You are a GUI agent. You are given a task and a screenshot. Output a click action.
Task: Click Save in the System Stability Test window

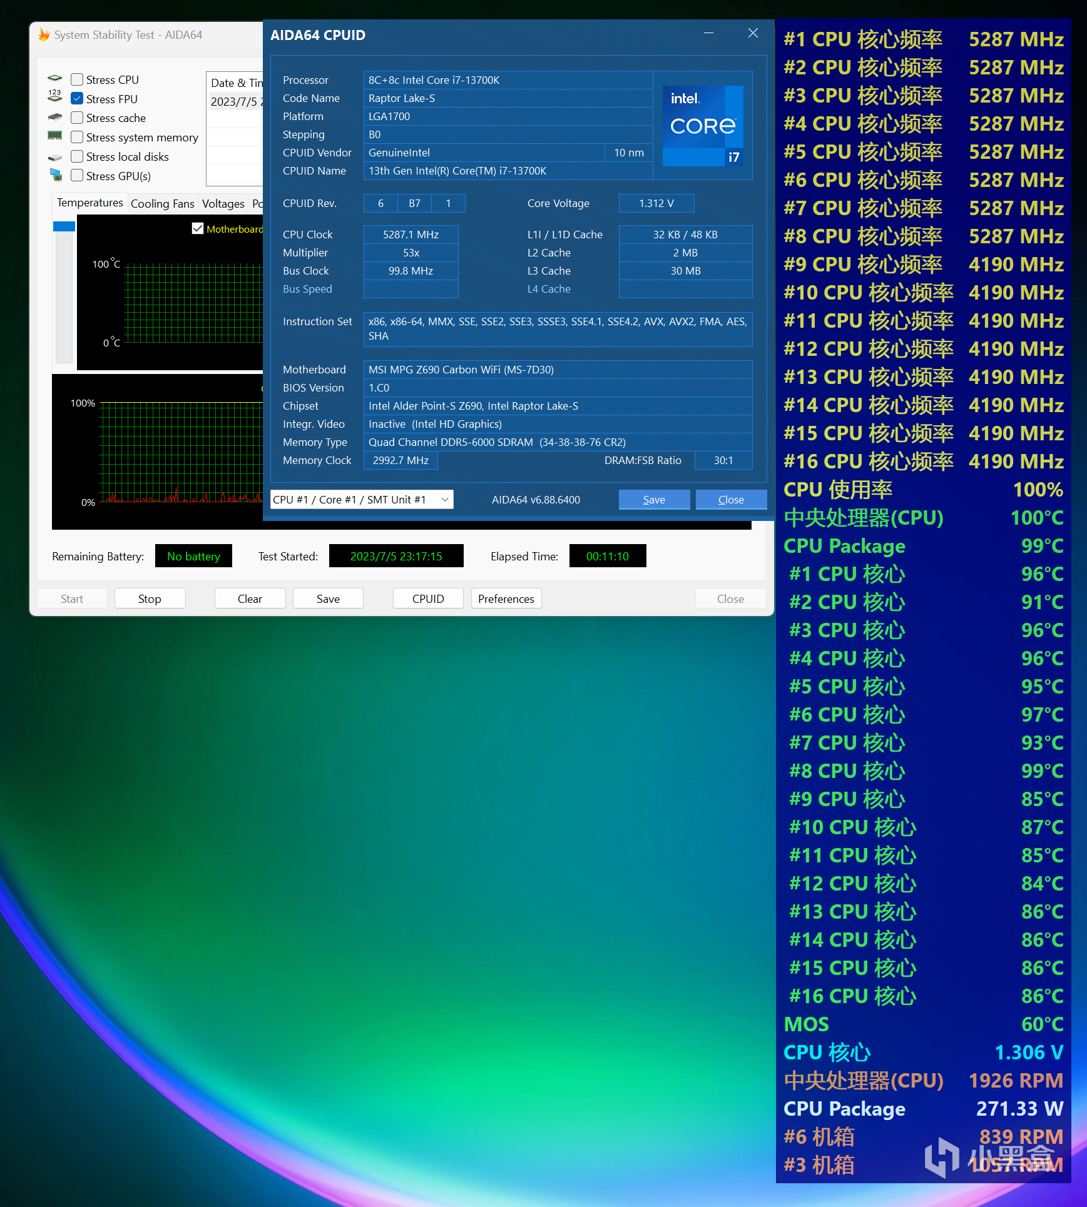pos(328,598)
